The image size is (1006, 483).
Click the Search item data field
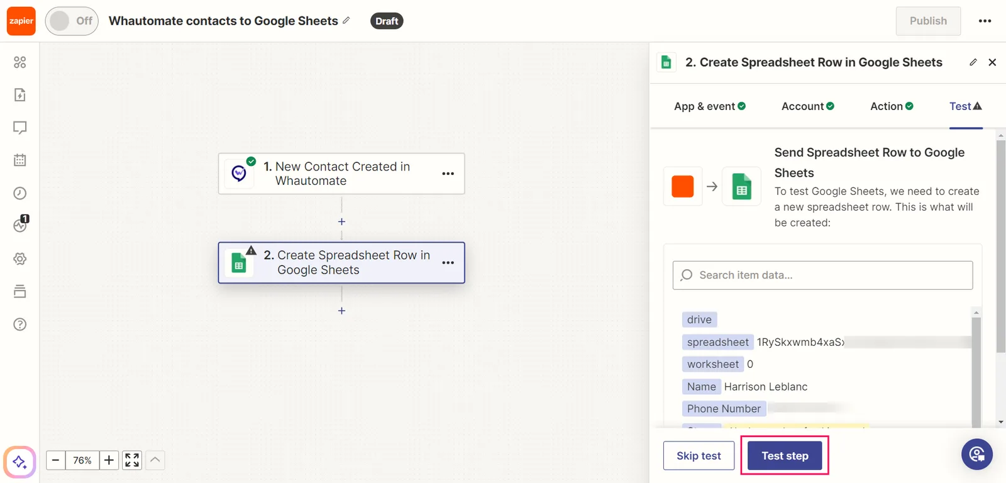tap(822, 275)
